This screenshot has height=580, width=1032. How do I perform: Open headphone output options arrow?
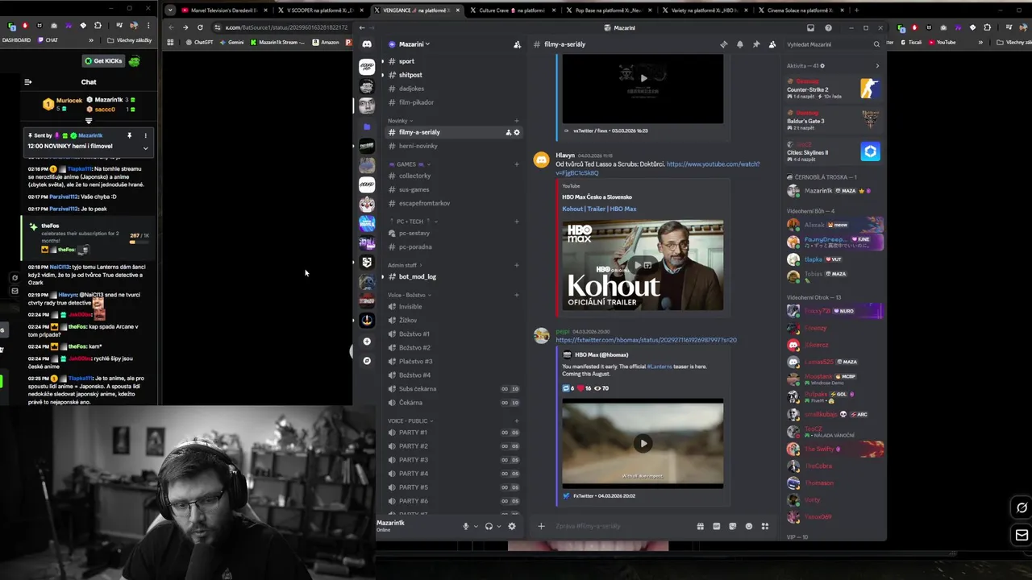point(499,526)
